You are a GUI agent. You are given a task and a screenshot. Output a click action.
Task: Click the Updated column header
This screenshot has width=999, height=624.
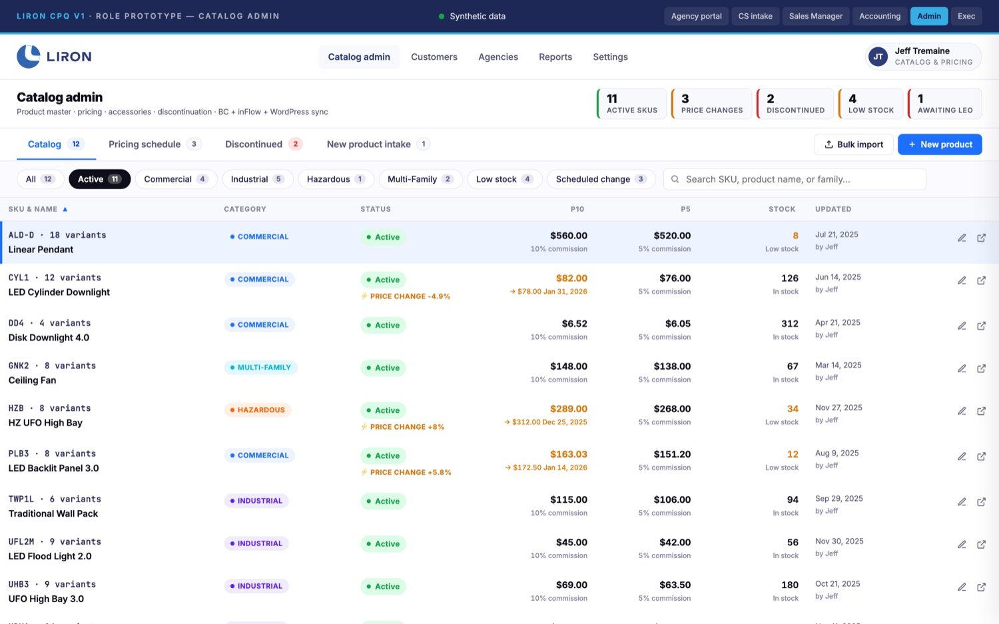click(x=833, y=209)
